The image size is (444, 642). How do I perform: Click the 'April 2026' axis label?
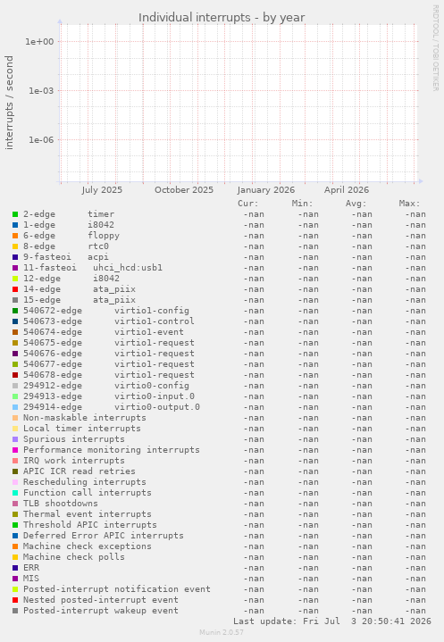click(347, 190)
